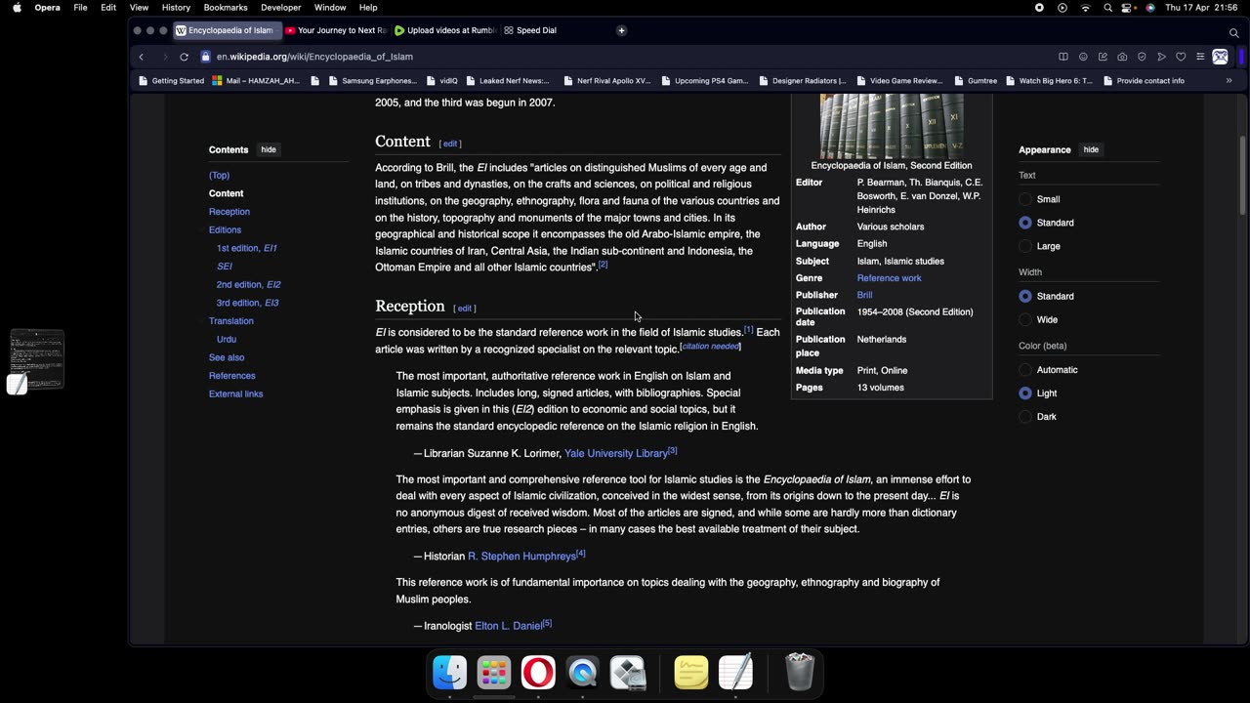Open Launchpad from the dock
The width and height of the screenshot is (1250, 703).
494,672
